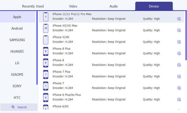Open the Audio tab
187x113 pixels.
[x=113, y=6]
